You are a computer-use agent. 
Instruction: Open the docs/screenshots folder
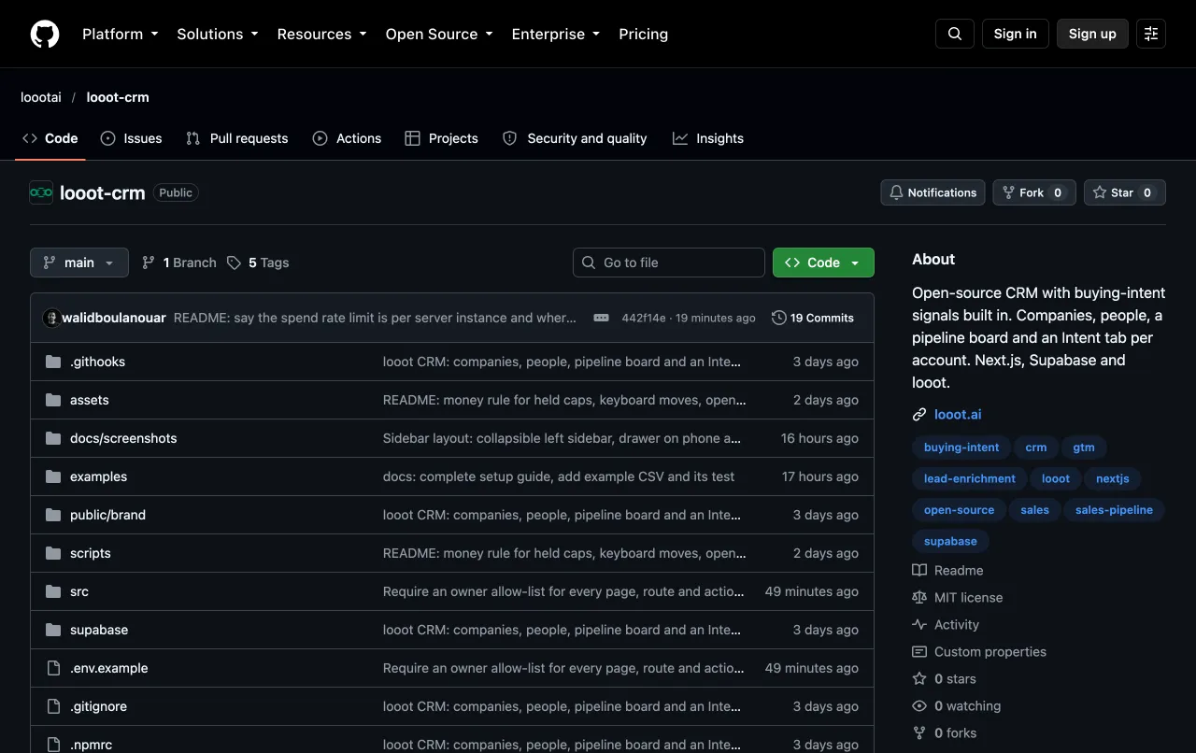(123, 438)
